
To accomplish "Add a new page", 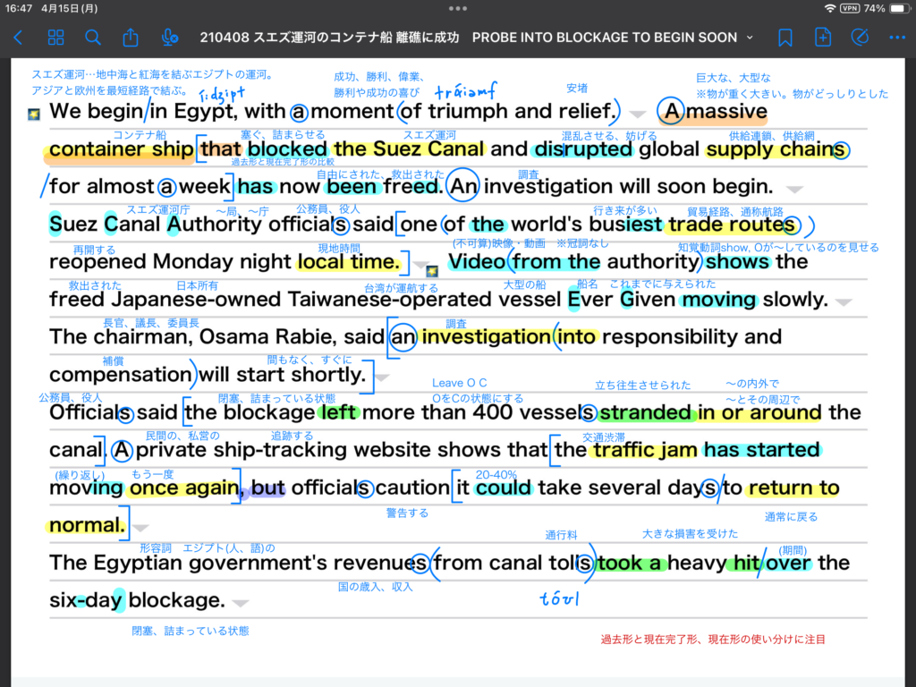I will point(823,38).
